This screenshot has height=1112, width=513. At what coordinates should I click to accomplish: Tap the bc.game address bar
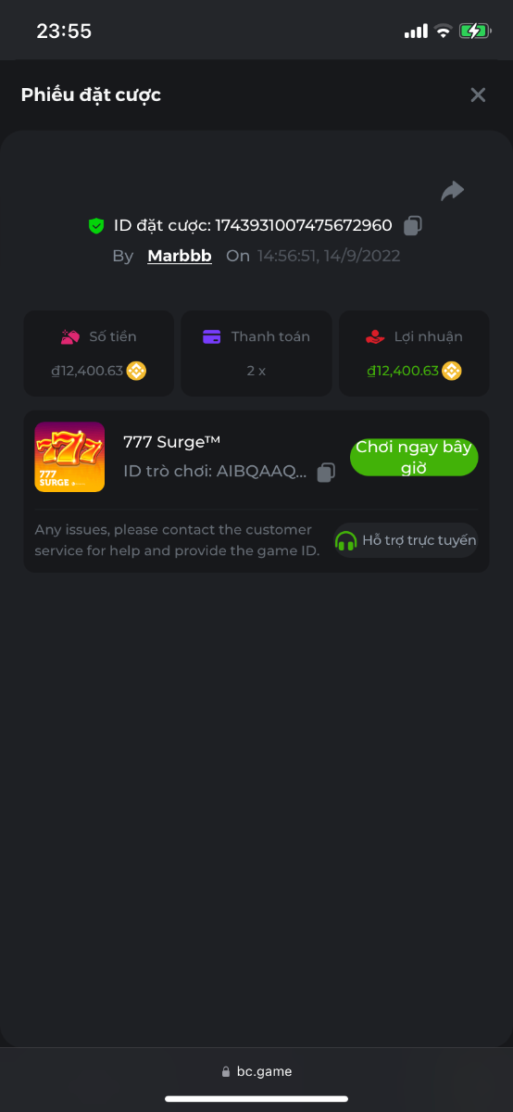[256, 1071]
